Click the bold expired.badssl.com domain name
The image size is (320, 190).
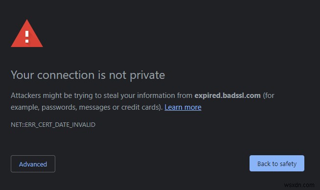click(x=228, y=95)
